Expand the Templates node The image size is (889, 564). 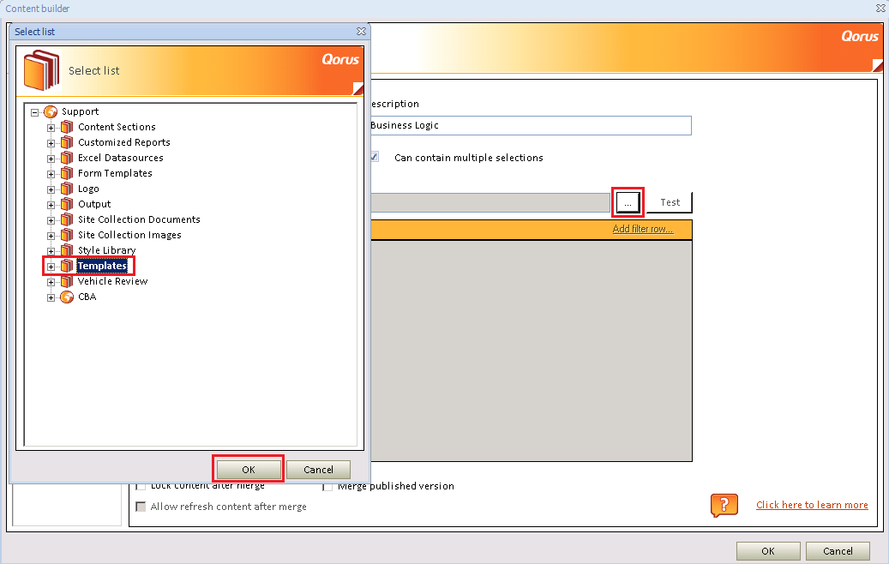51,267
